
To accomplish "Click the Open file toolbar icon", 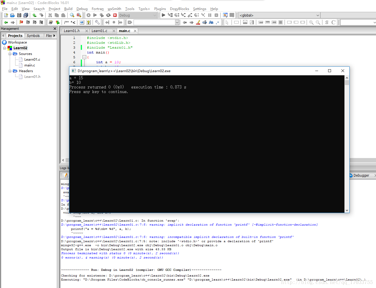I will [12, 15].
